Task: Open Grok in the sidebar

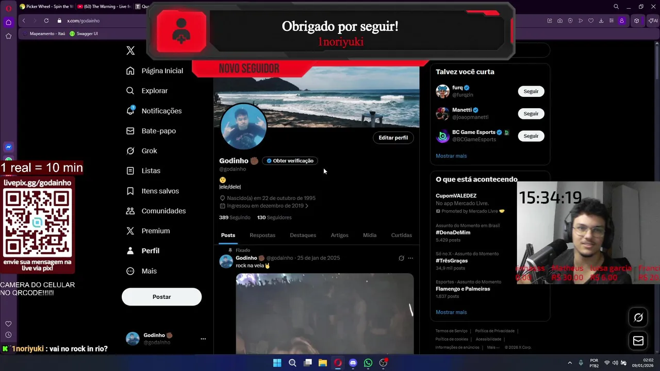Action: click(x=142, y=150)
